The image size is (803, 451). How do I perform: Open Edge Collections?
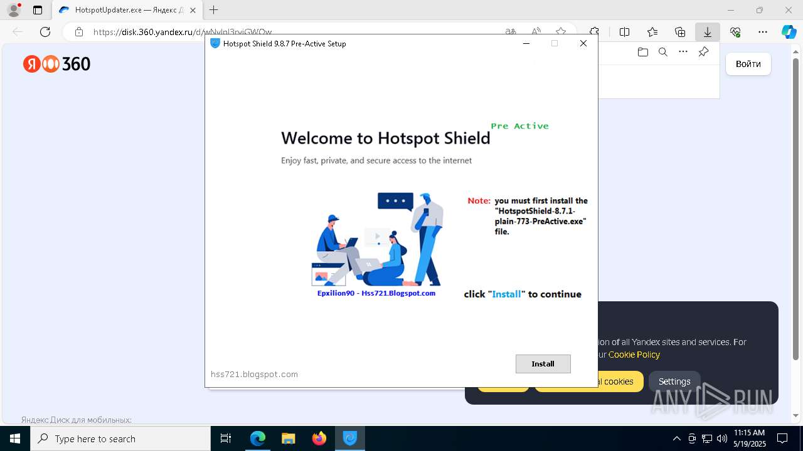click(680, 32)
